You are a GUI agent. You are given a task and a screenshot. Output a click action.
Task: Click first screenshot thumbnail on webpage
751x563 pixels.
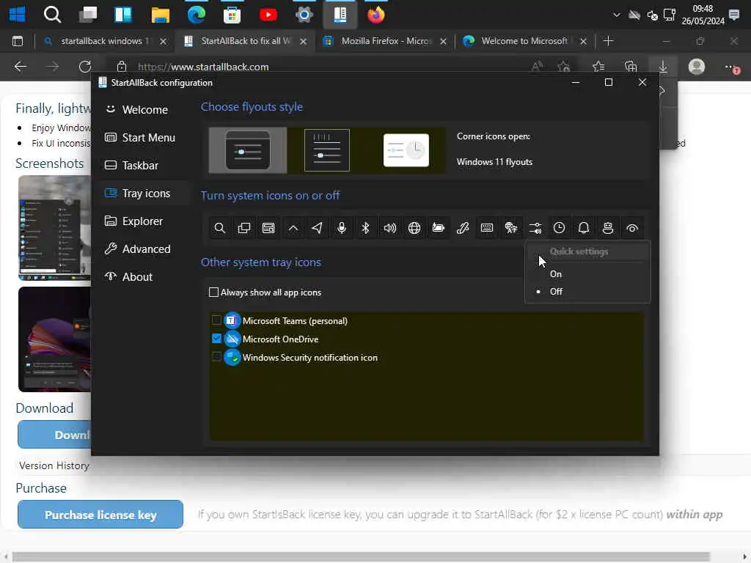tap(54, 227)
